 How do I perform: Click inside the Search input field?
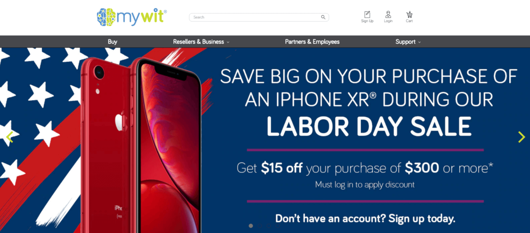[x=256, y=17]
